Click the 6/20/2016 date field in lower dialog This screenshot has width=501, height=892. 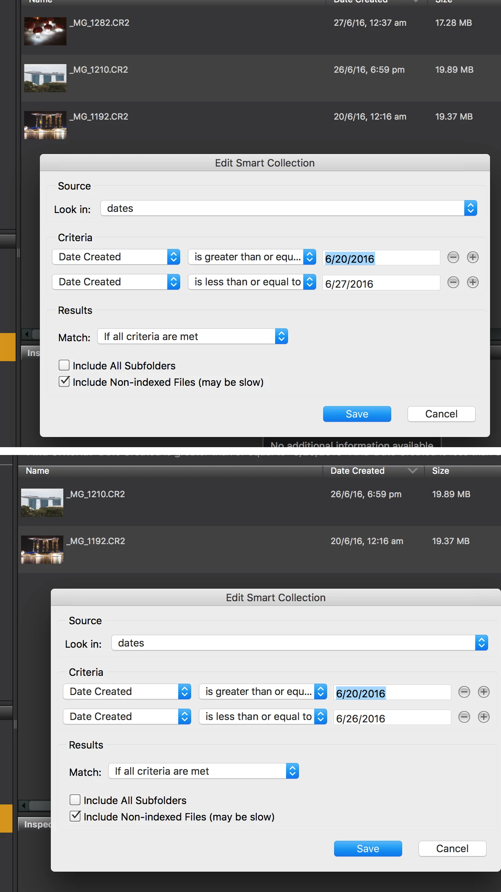[x=392, y=693]
